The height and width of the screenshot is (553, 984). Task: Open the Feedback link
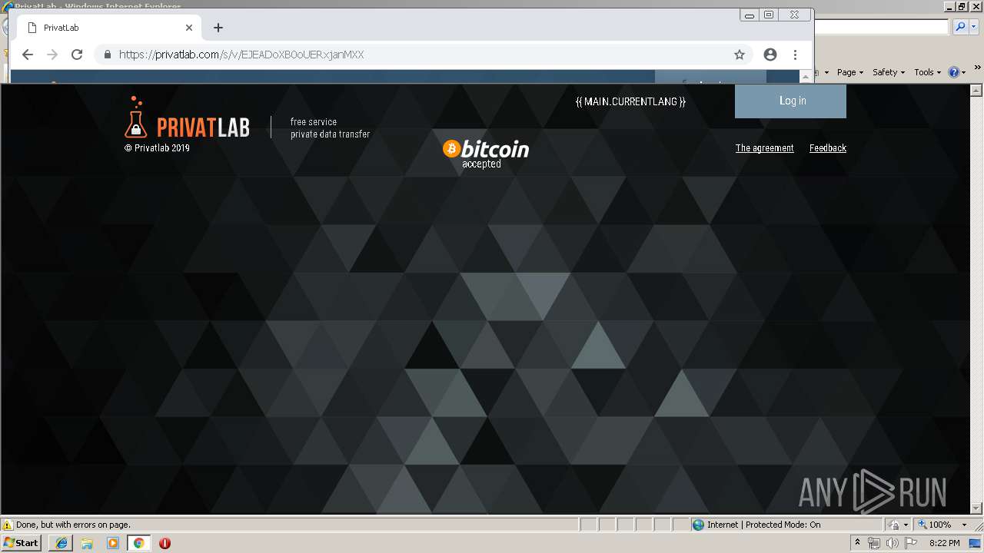[x=828, y=148]
